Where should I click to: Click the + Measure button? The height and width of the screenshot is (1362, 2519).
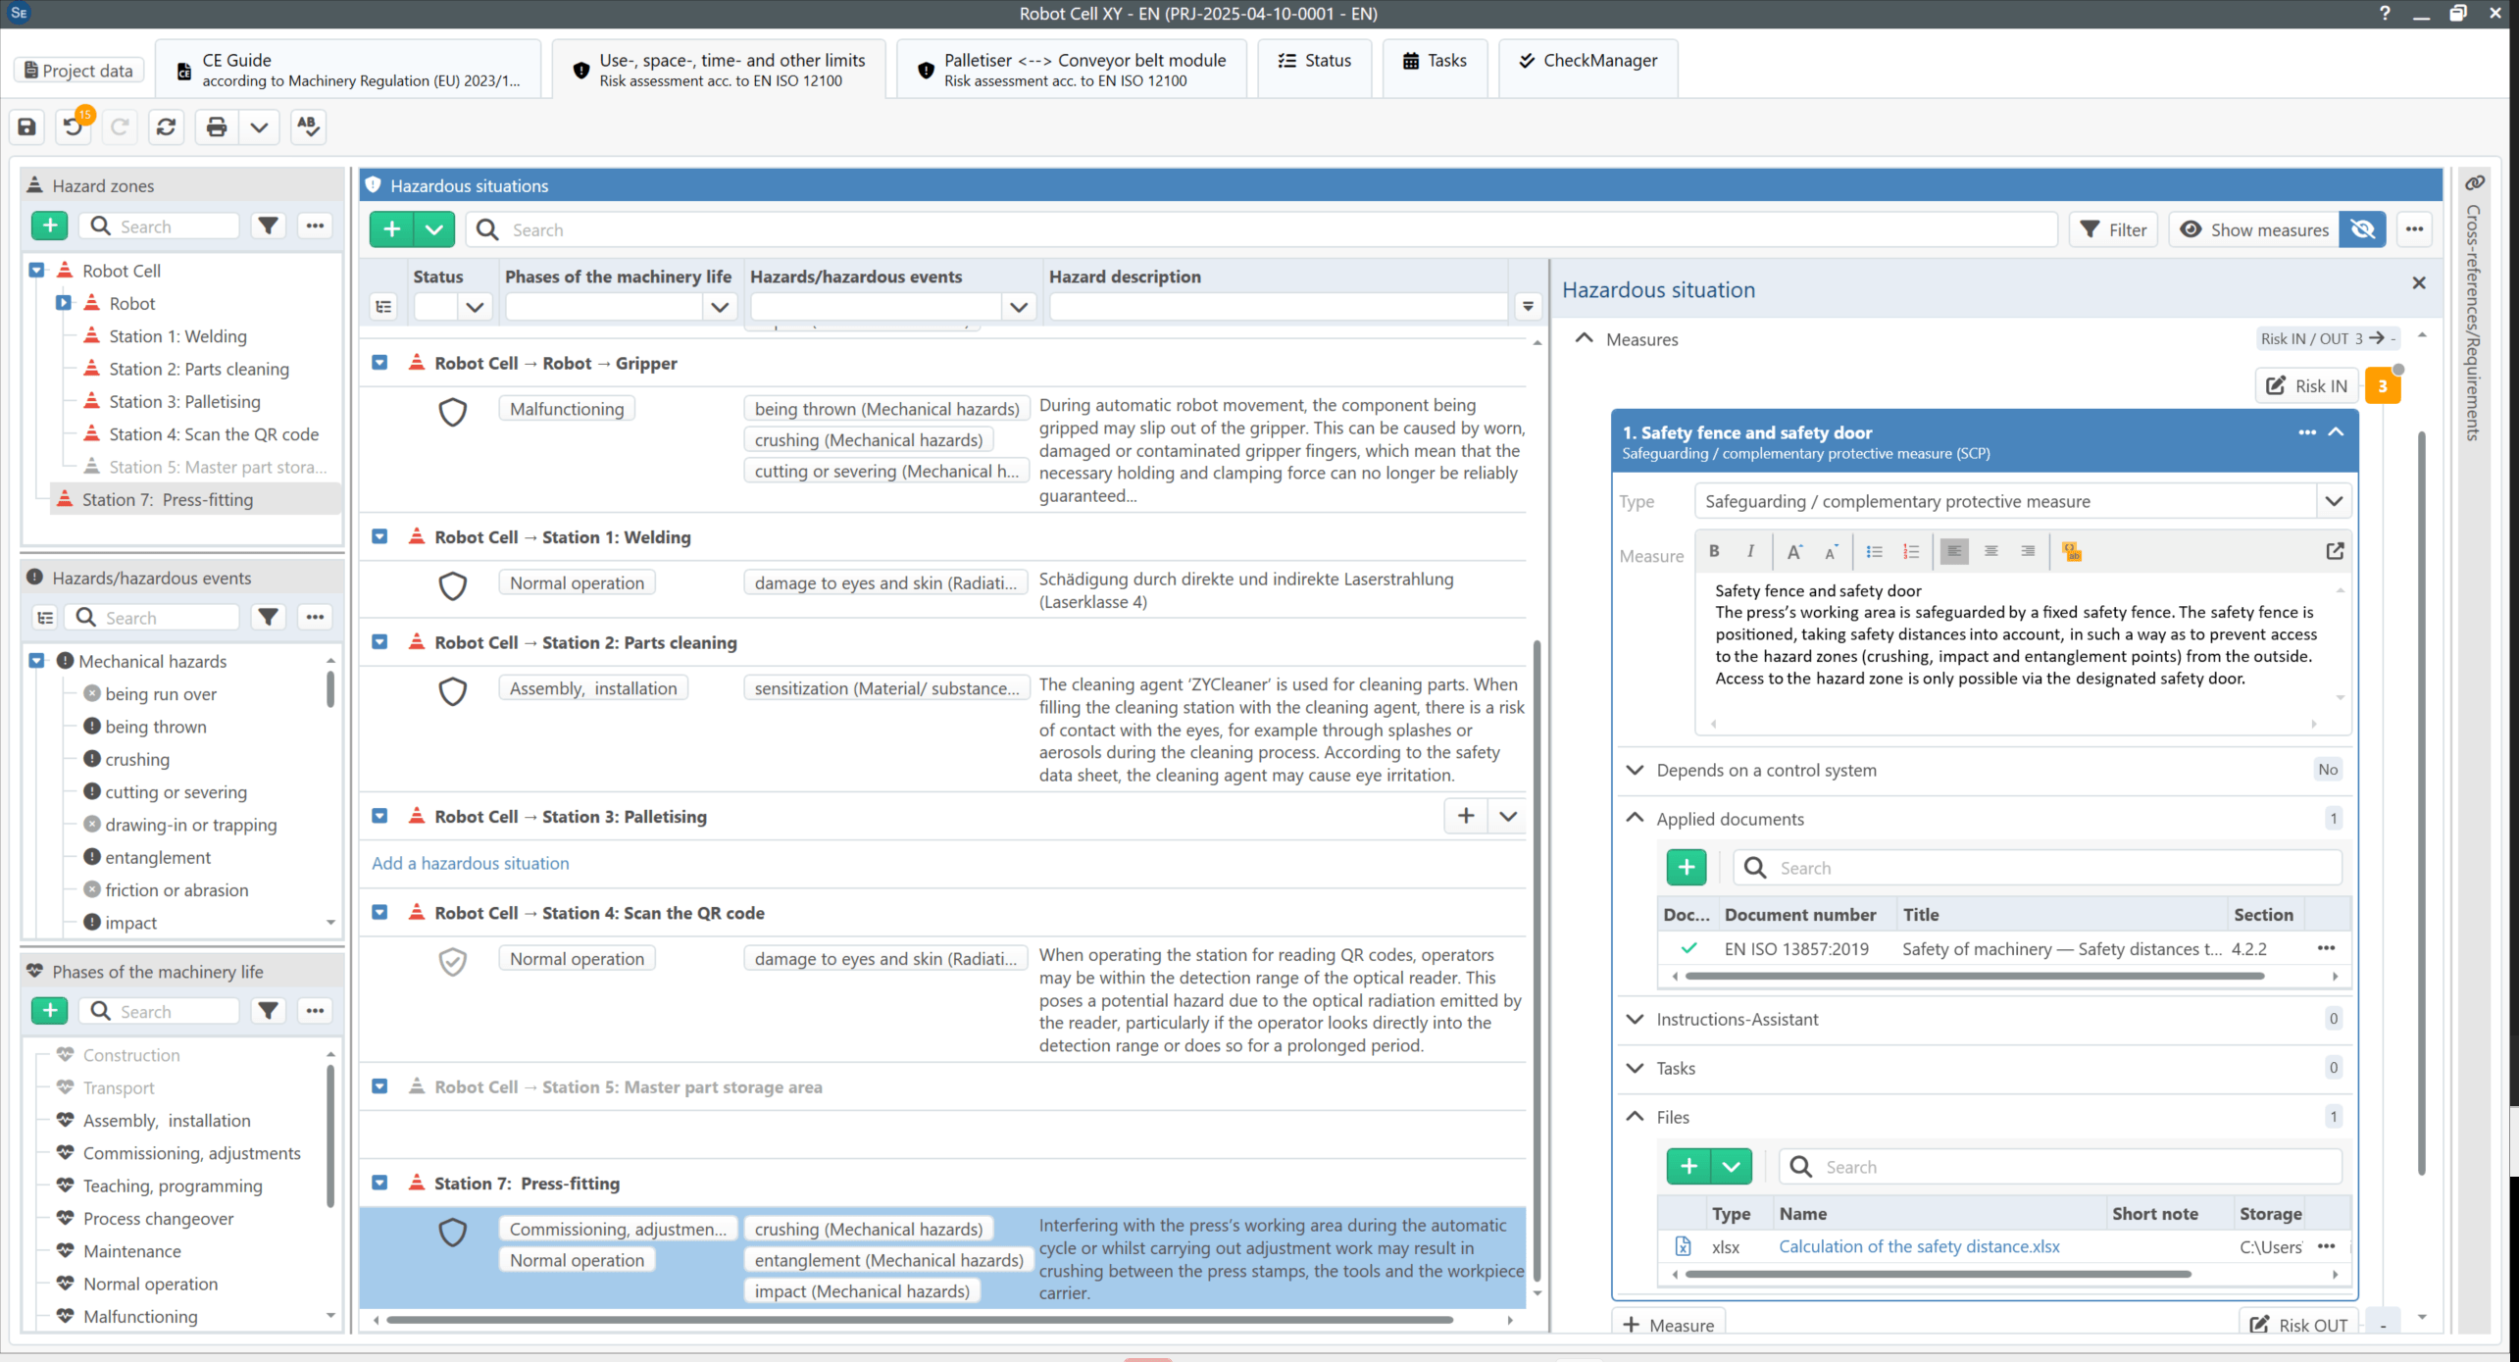[1668, 1324]
